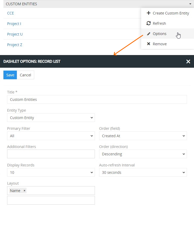
Task: Open the CCE record link
Action: pos(11,13)
